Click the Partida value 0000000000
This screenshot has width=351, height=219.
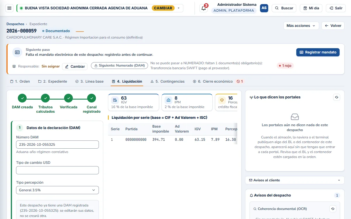pyautogui.click(x=136, y=140)
